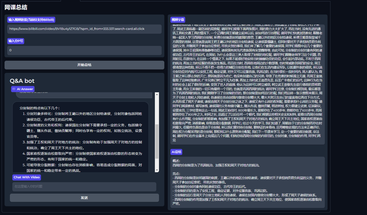Viewport: 367px width, 215px height.
Task: Click the Bilibili video URL input field
Action: pos(84,29)
